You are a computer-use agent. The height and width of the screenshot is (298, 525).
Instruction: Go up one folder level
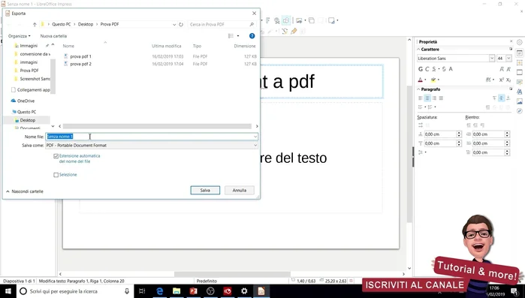[35, 25]
